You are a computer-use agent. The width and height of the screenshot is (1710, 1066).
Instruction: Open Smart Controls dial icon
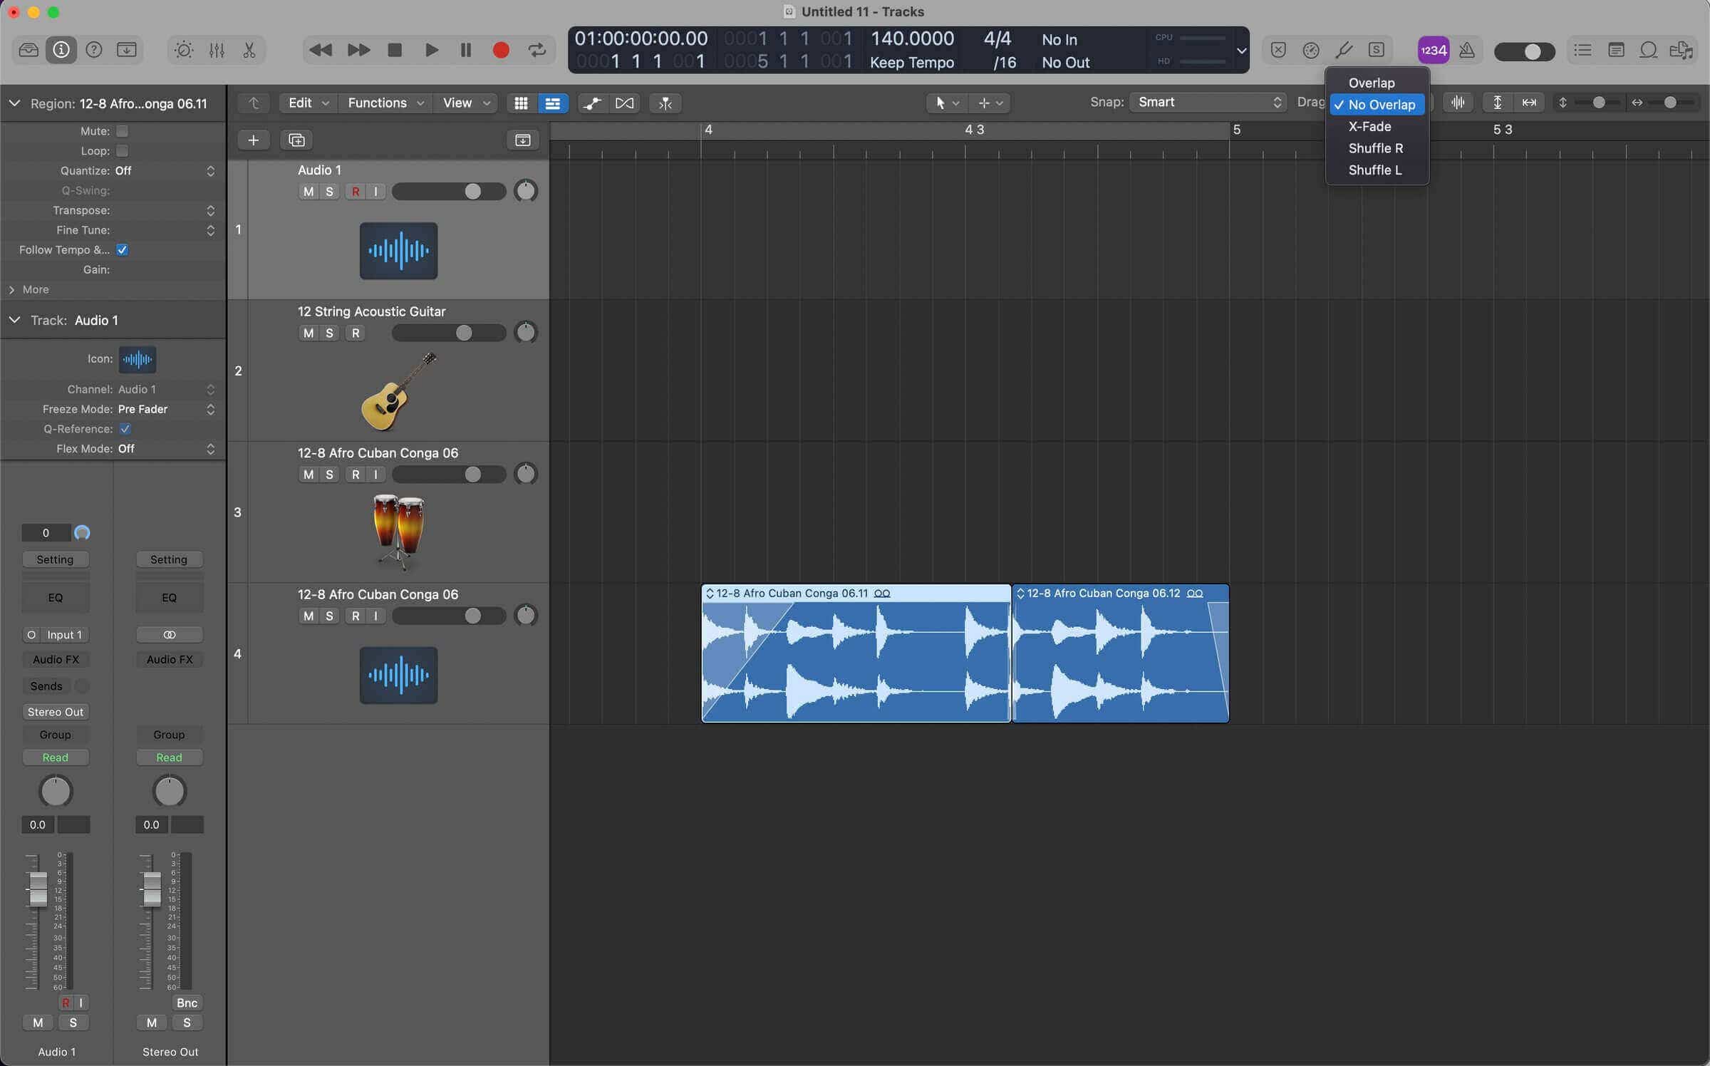[184, 50]
